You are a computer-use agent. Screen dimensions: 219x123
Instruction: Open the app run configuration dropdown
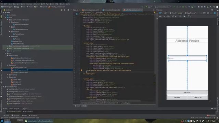point(149,7)
